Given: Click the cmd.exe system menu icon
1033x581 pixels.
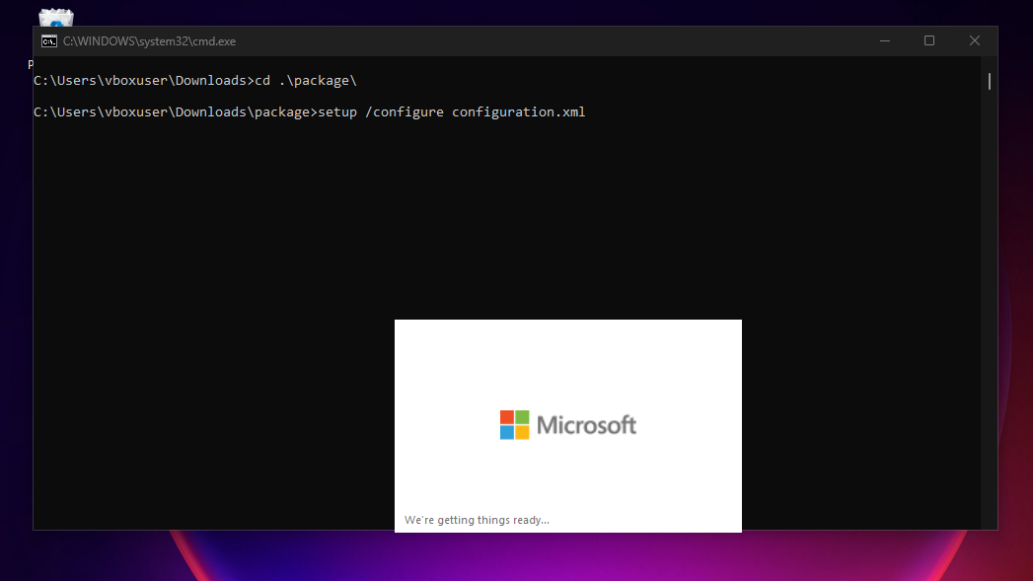Looking at the screenshot, I should (48, 41).
